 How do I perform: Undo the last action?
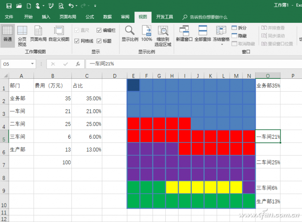click(71, 6)
